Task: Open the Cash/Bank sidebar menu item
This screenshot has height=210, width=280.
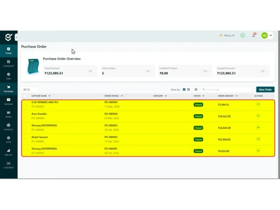Action: (x=8, y=165)
